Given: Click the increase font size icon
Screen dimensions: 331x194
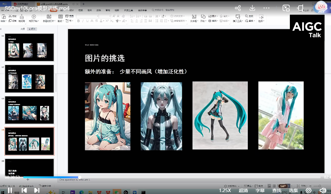Looking at the screenshot, I should [x=114, y=16].
